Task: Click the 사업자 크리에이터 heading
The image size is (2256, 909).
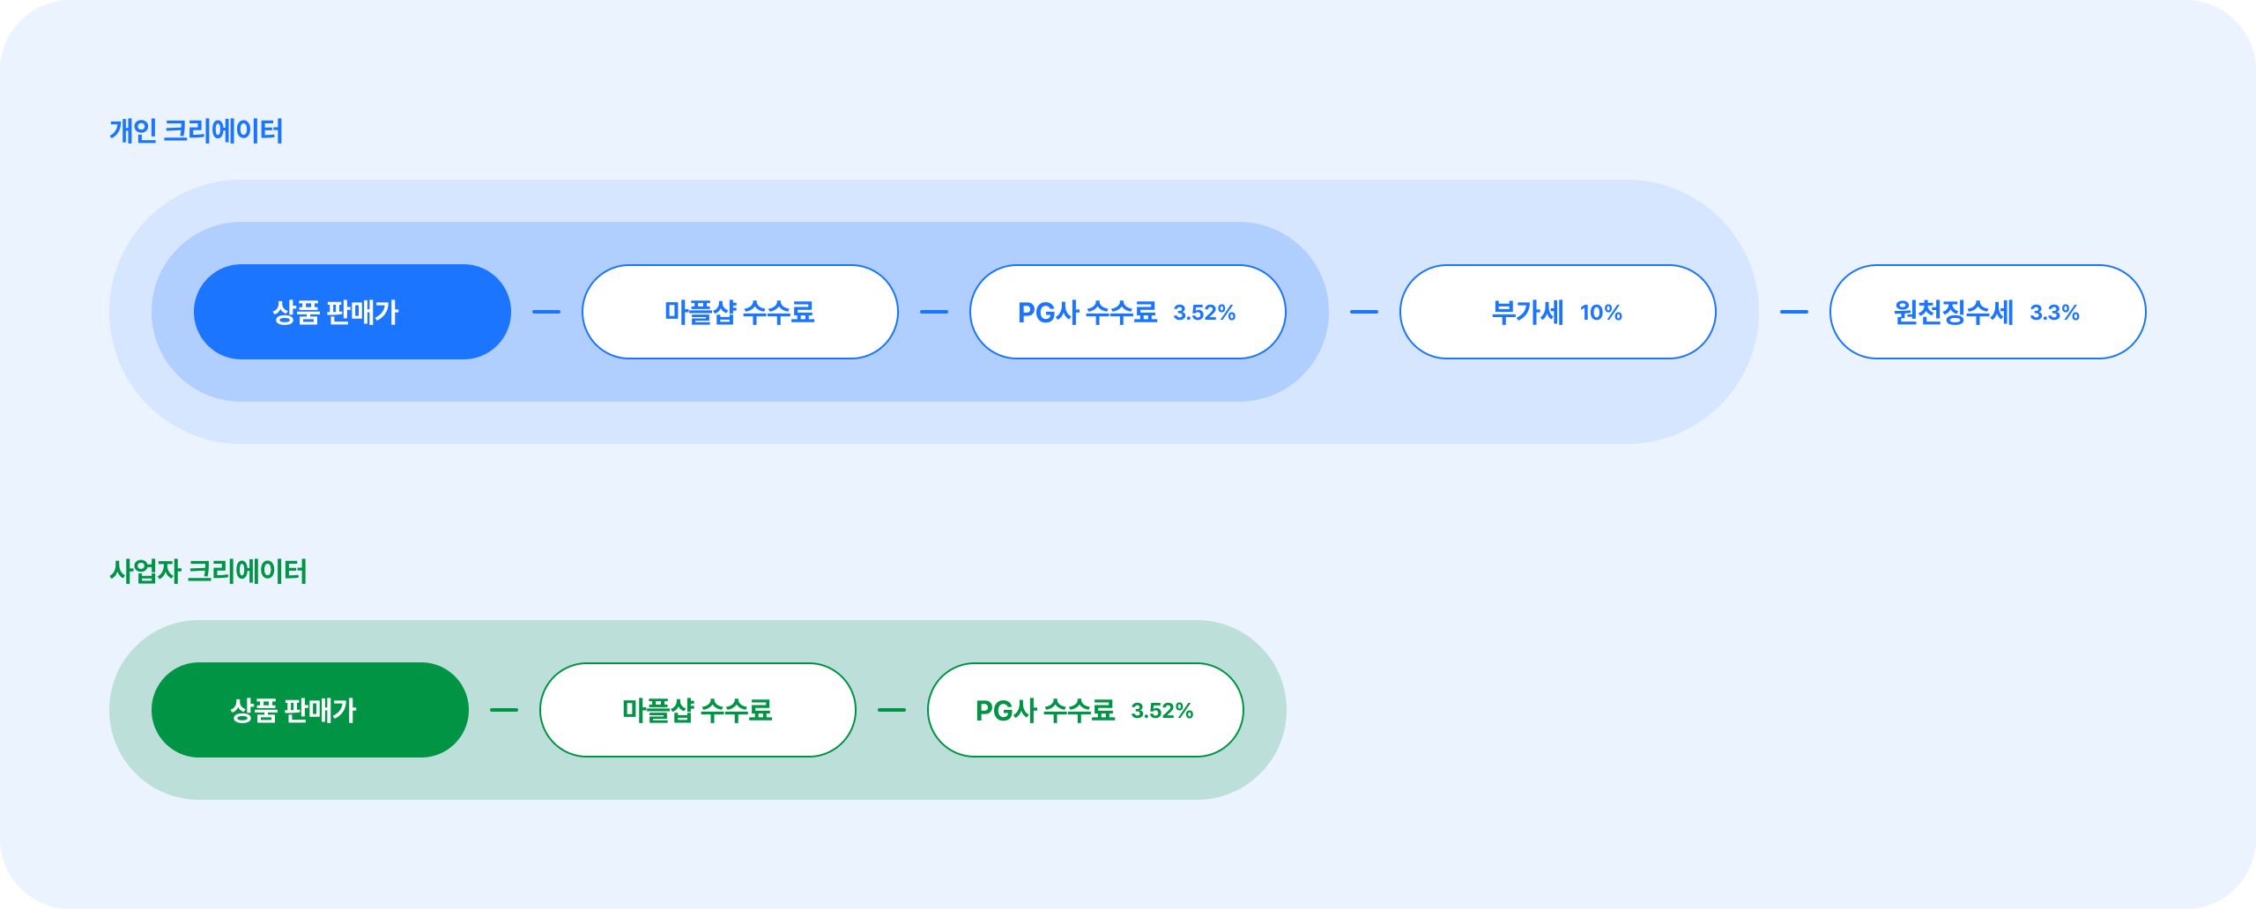Action: [x=208, y=572]
